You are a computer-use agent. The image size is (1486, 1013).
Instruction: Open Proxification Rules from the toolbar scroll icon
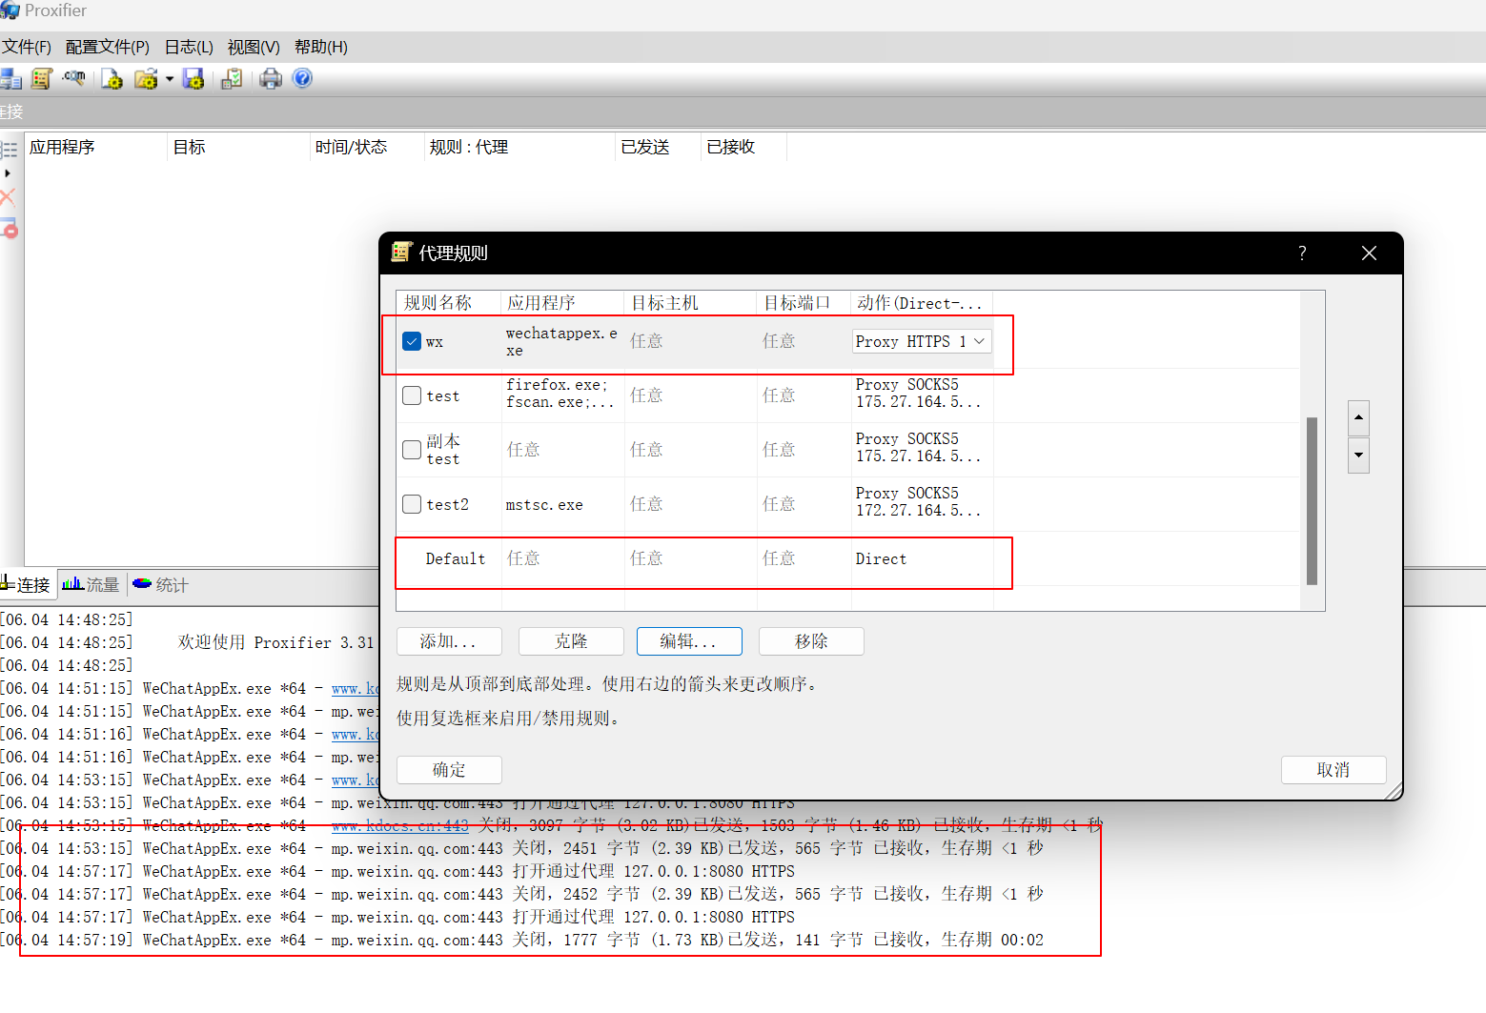42,79
